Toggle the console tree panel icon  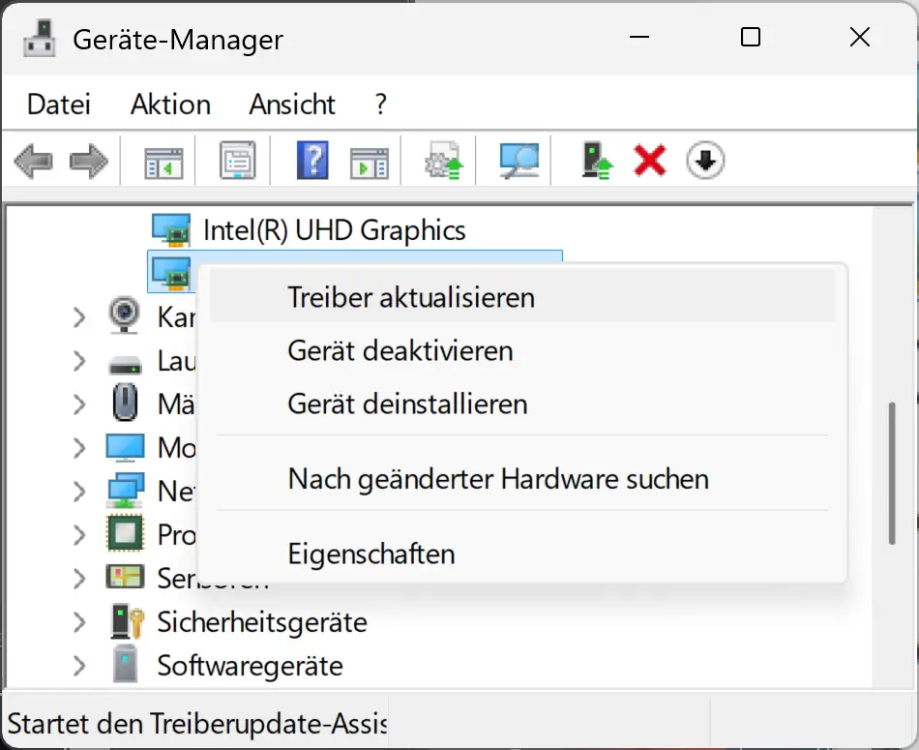pos(163,161)
